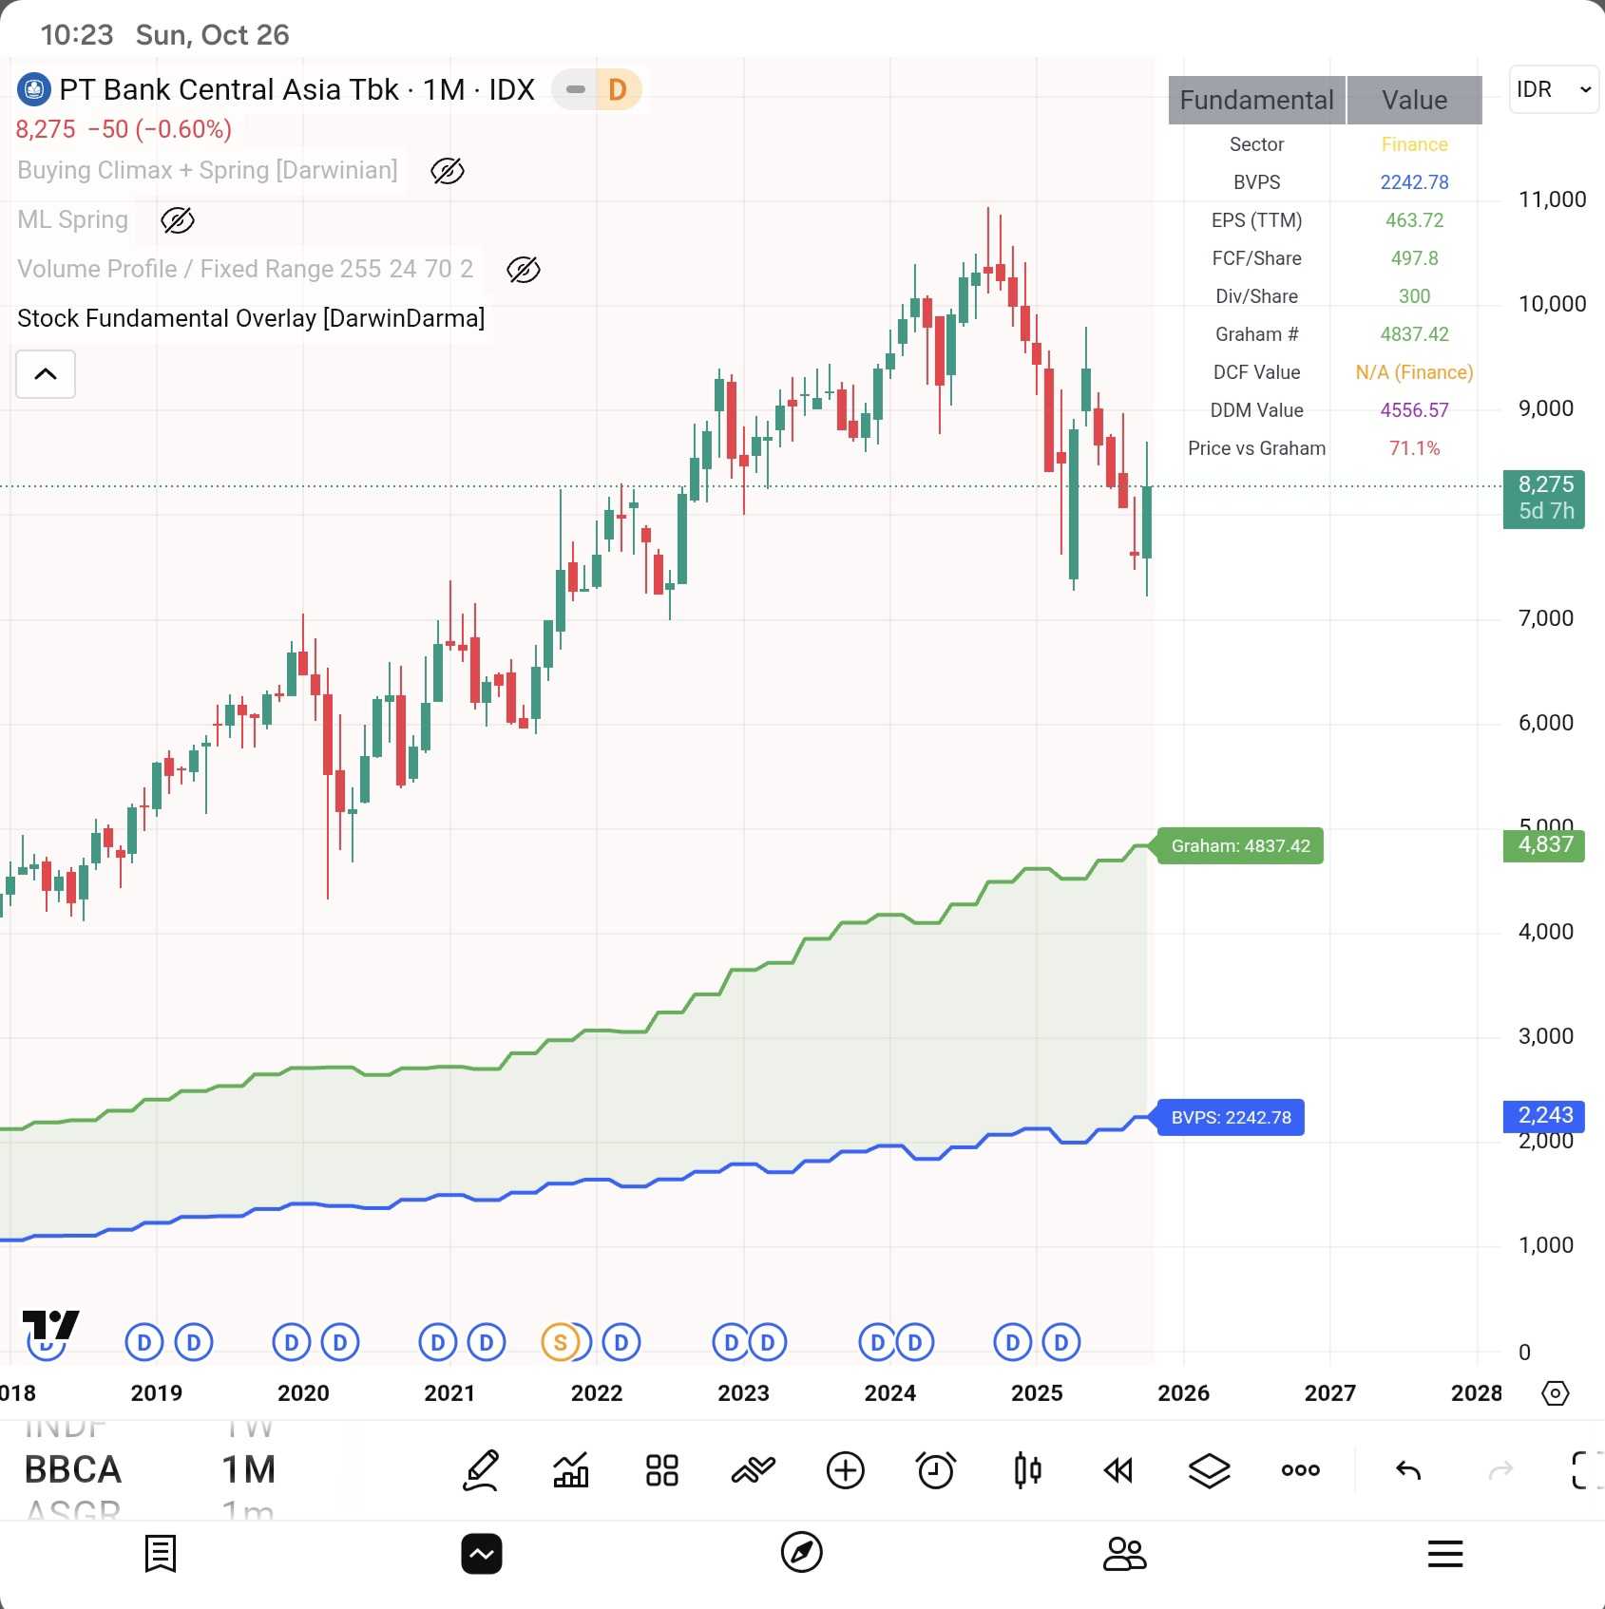
Task: Show the Buying Climax + Spring indicator
Action: pos(447,171)
